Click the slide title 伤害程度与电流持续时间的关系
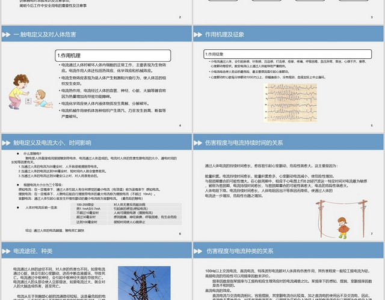Viewport: 385px width, 300px height. click(244, 143)
